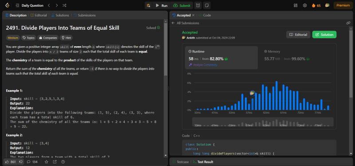355x166 pixels.
Task: Dislike the problem thumbs down
Action: coord(20,162)
